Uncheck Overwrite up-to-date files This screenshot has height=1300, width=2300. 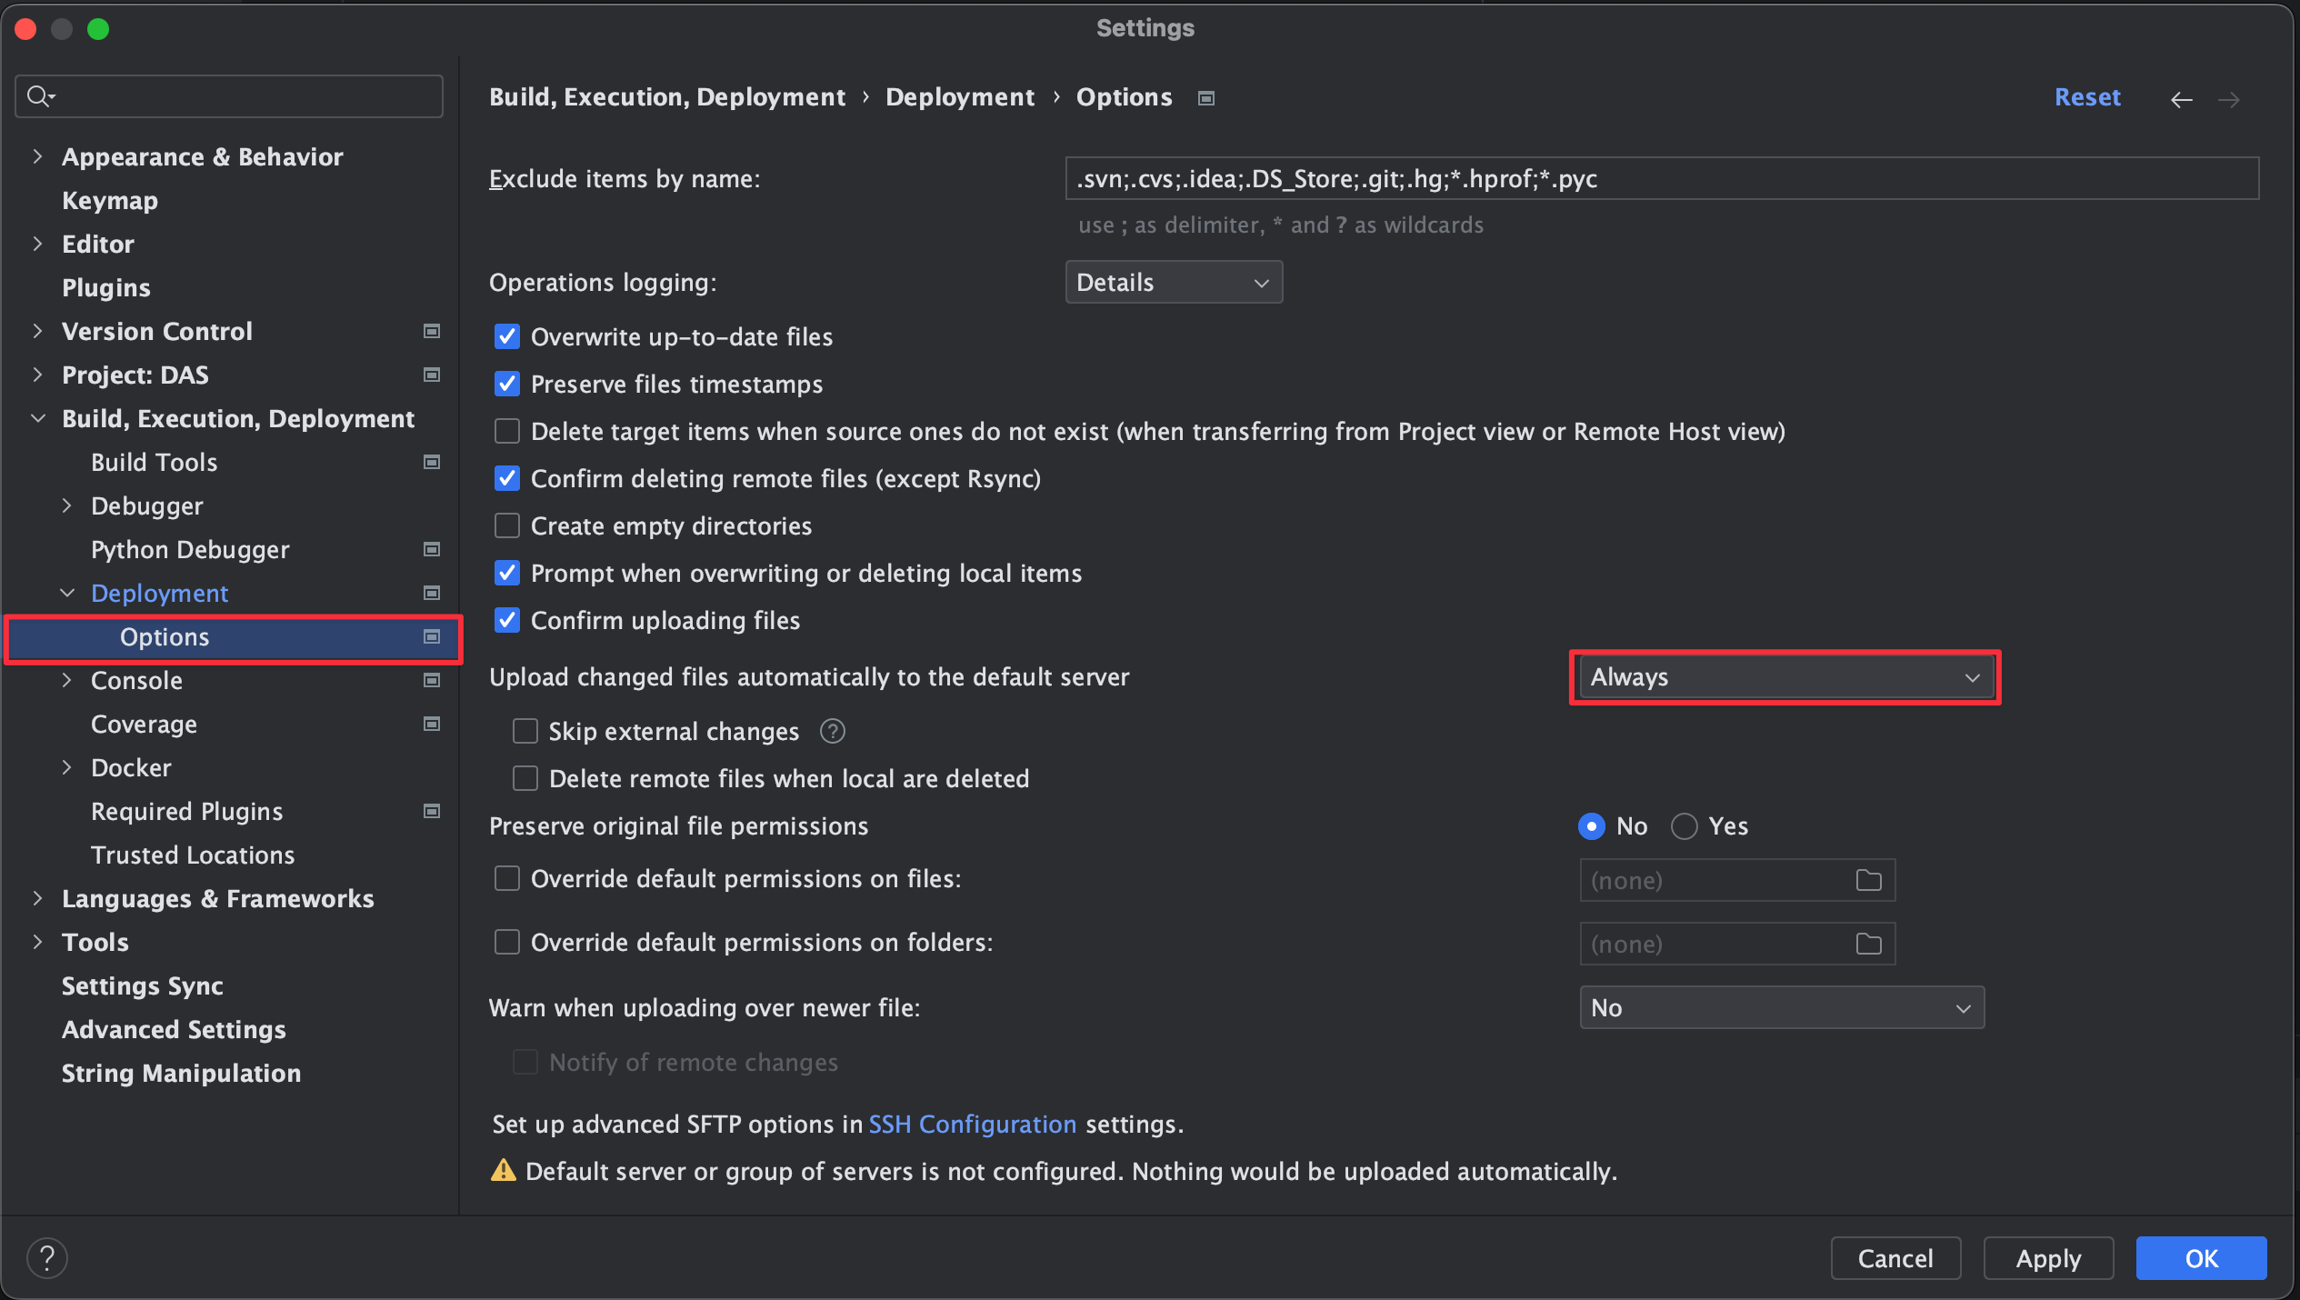[x=506, y=337]
